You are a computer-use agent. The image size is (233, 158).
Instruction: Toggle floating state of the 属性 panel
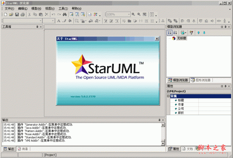pos(222,86)
